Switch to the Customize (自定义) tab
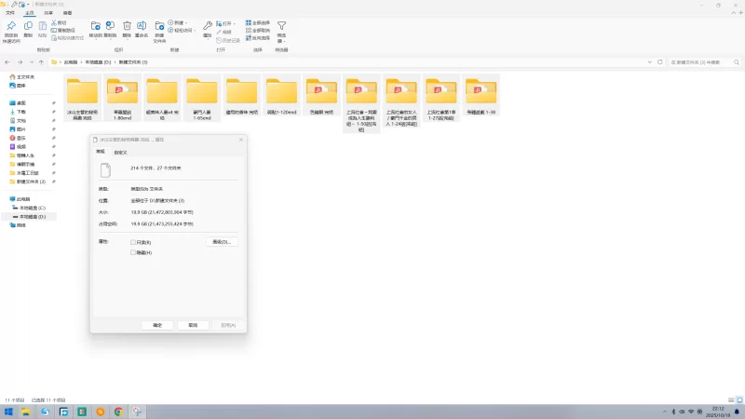Image resolution: width=745 pixels, height=419 pixels. [x=119, y=152]
